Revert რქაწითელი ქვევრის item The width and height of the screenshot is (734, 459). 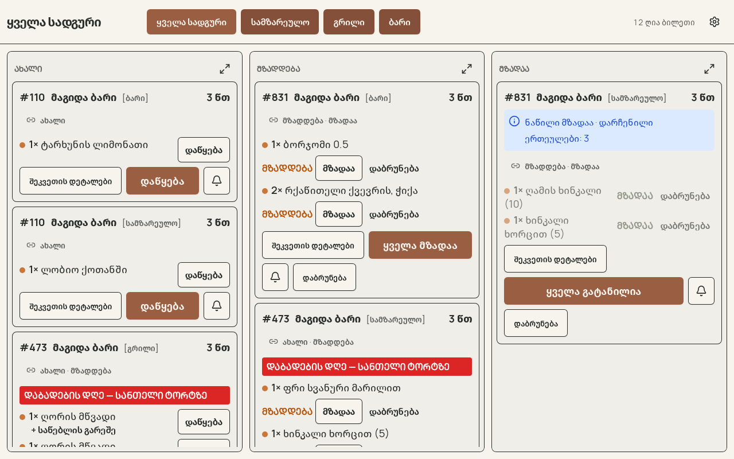[x=394, y=215]
